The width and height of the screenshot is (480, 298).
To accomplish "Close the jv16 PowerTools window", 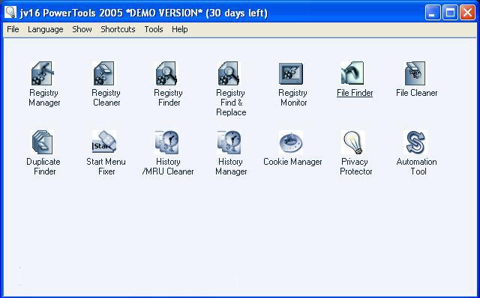I will (x=467, y=13).
